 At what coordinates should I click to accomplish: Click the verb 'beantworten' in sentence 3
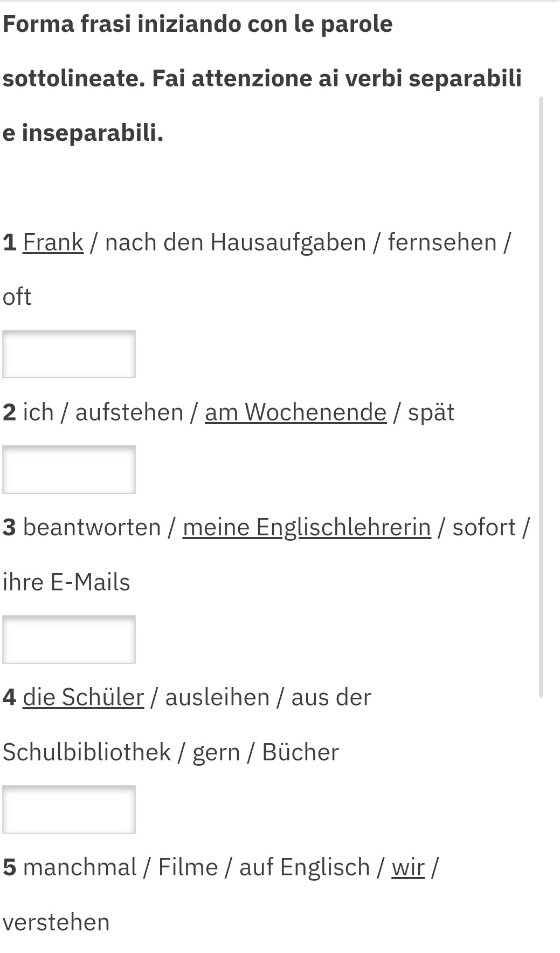92,527
